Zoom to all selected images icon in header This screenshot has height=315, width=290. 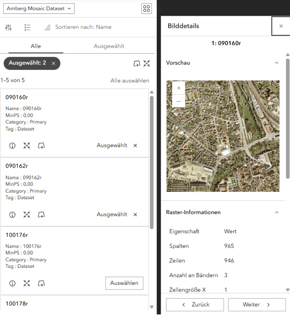(x=147, y=64)
